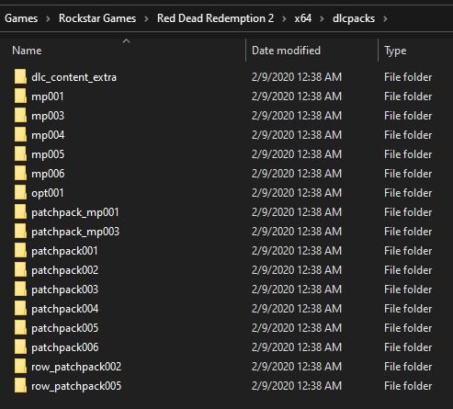Select the patchpack_mp001 folder icon
453x409 pixels.
click(x=20, y=211)
